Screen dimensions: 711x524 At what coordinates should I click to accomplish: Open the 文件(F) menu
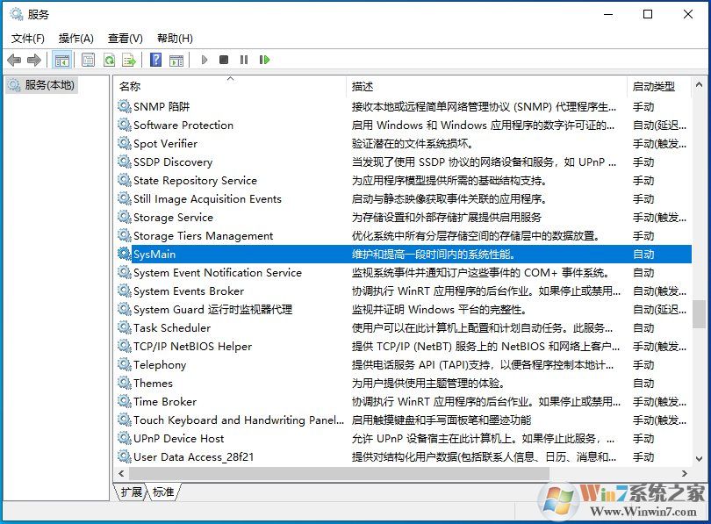(27, 38)
